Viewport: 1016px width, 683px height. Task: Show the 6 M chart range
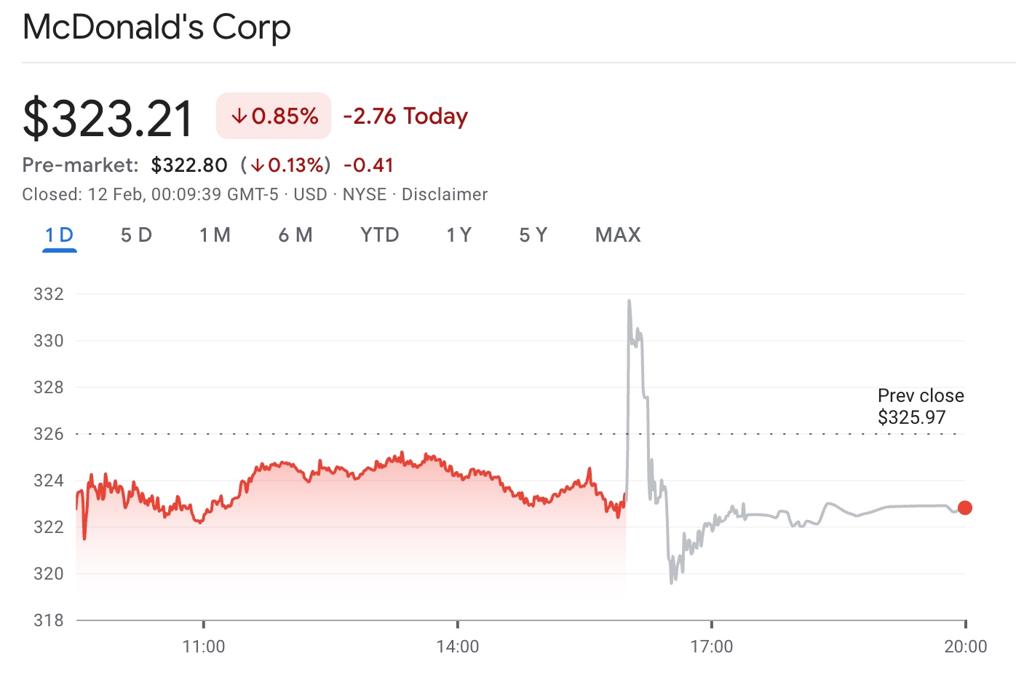coord(295,235)
